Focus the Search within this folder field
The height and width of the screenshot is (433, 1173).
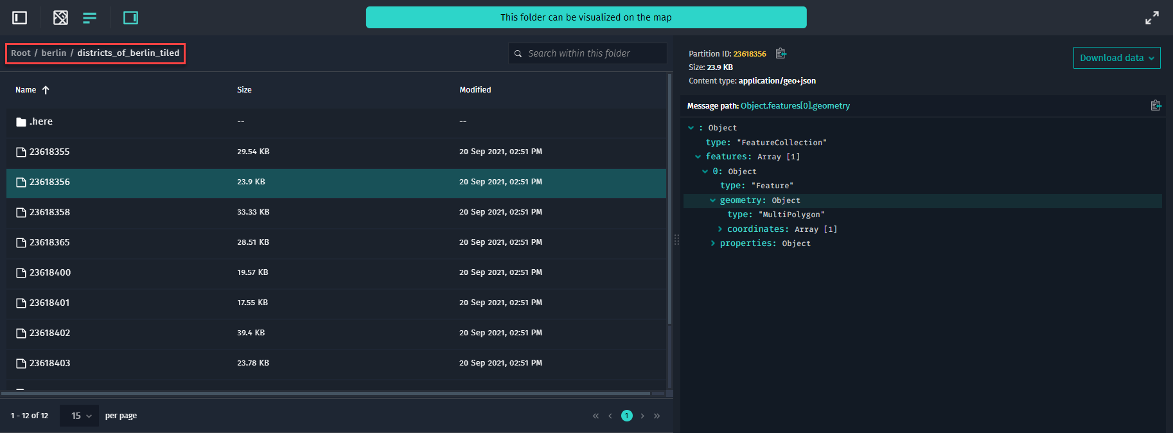(588, 53)
